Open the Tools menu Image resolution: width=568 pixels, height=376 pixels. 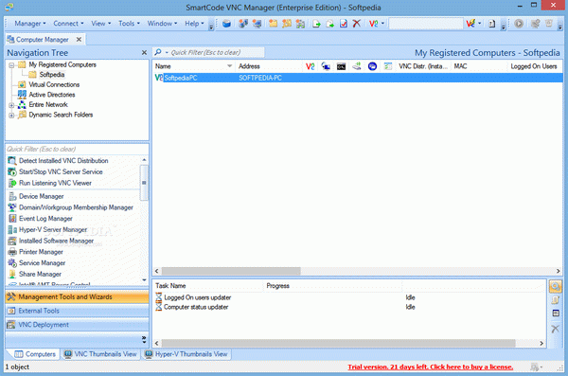(x=129, y=24)
